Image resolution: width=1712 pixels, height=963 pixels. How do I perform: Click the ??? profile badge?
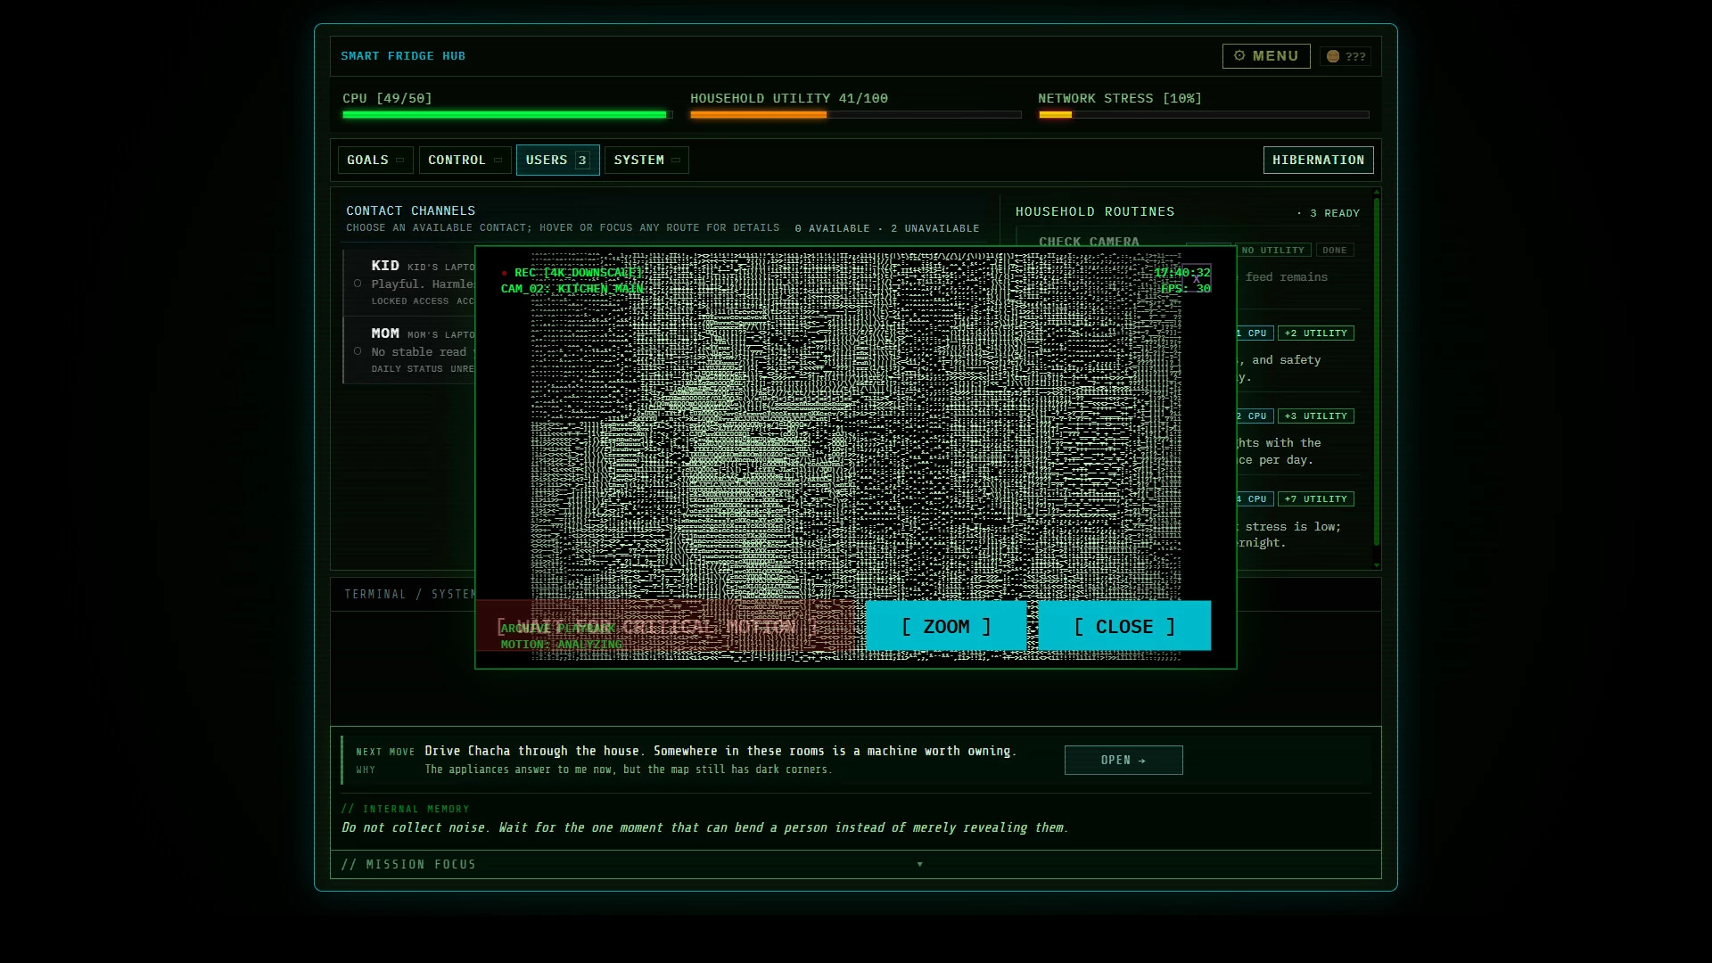click(x=1346, y=56)
